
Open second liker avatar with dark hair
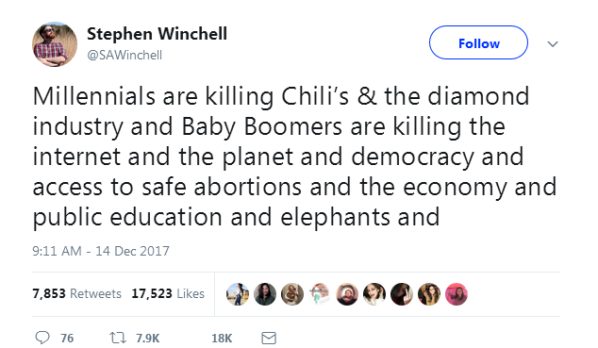pos(265,294)
